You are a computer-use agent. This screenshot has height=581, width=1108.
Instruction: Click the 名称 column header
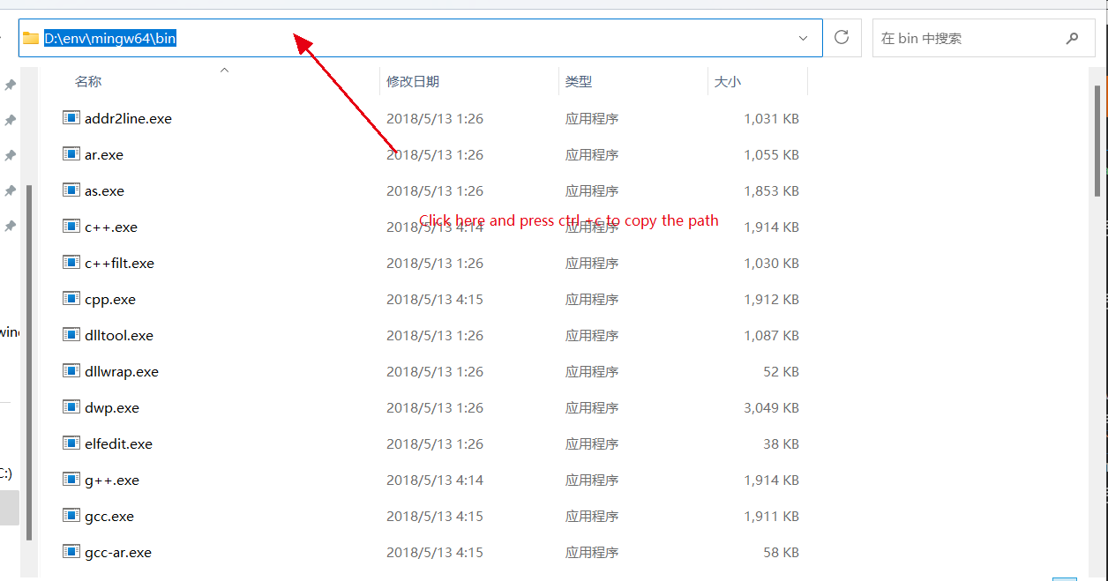88,81
